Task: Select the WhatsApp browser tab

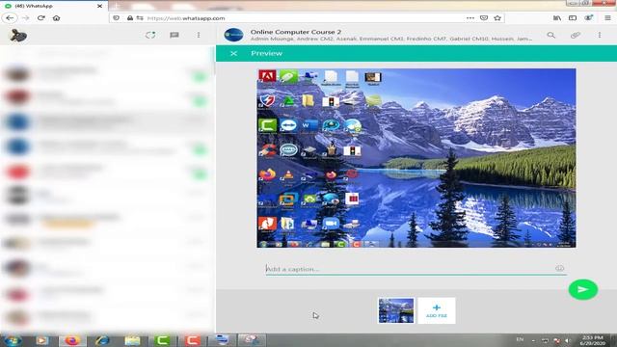Action: point(54,6)
